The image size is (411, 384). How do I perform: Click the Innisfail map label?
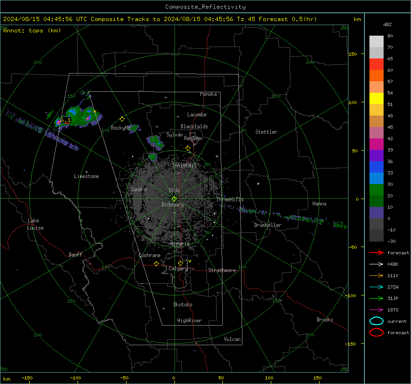pyautogui.click(x=184, y=165)
